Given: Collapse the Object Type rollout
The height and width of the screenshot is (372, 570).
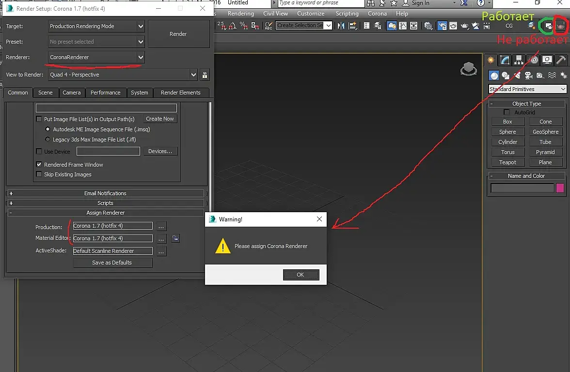Looking at the screenshot, I should (x=526, y=104).
